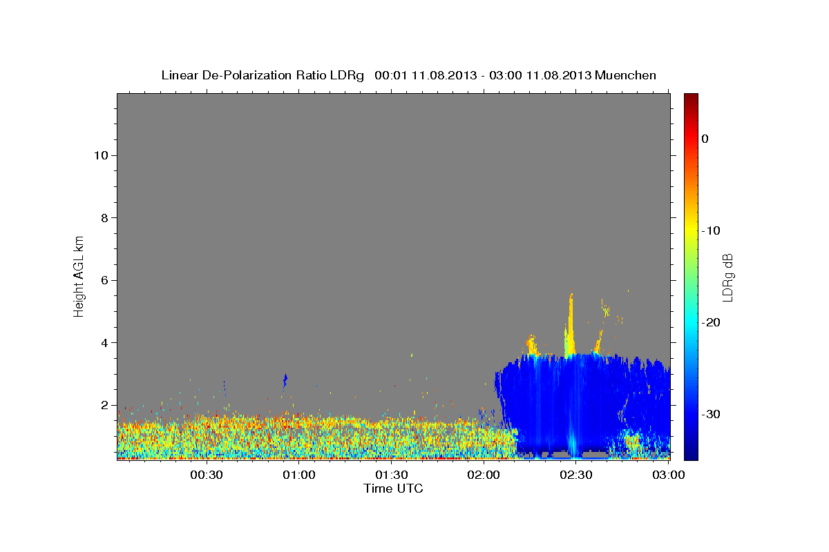
Task: Click the 03:00 time tick label
Action: coord(669,475)
